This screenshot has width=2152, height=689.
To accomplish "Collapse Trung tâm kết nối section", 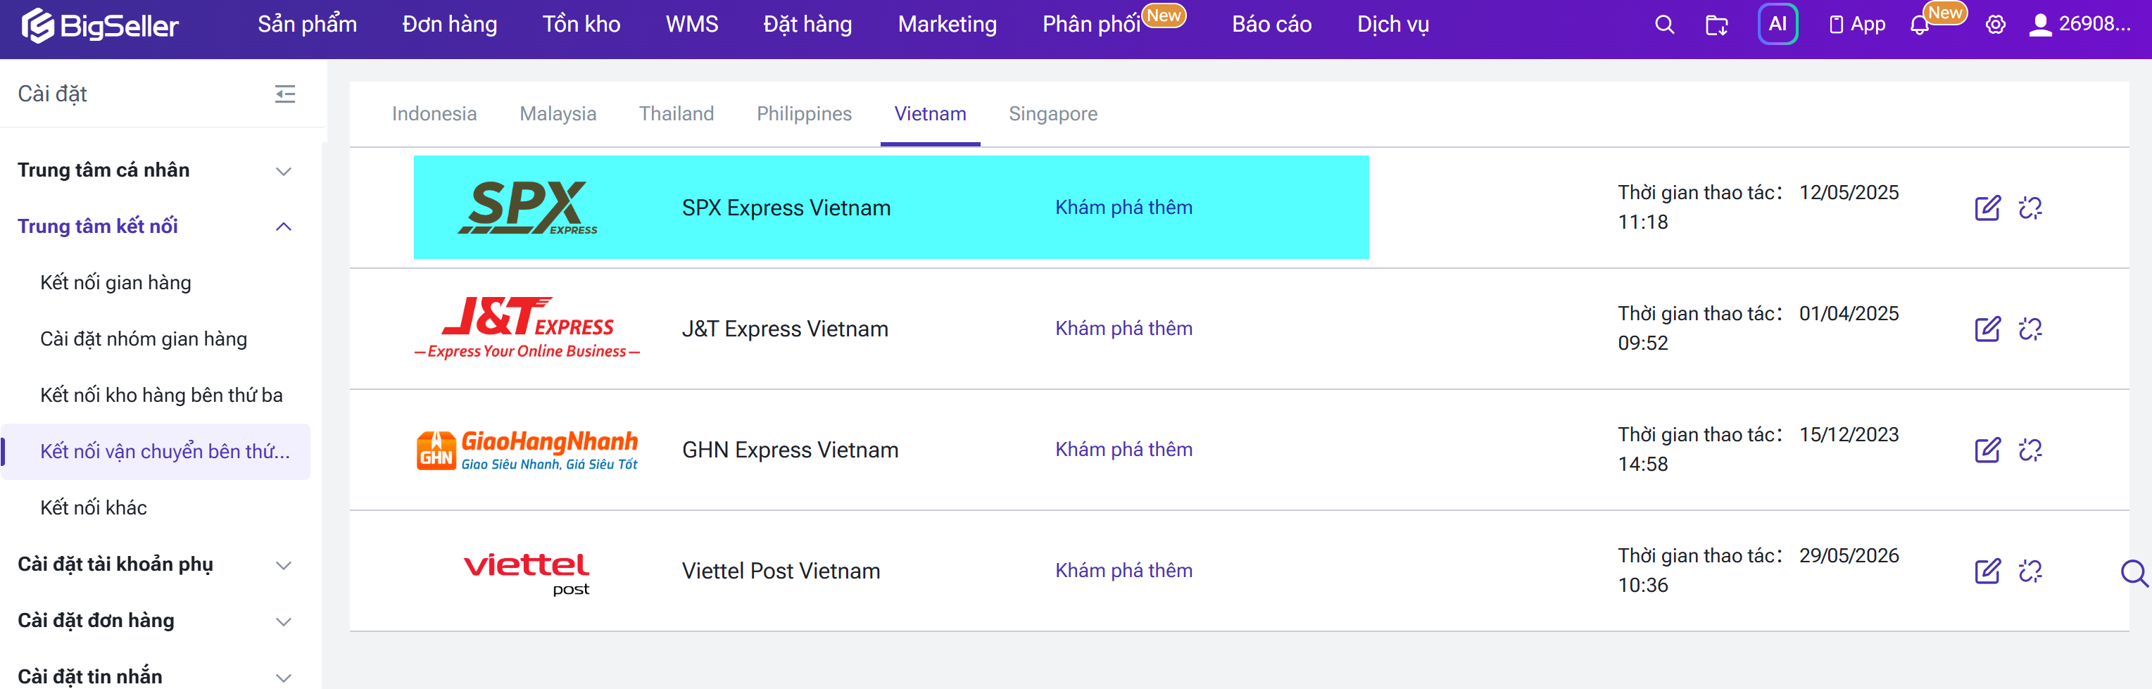I will tap(156, 227).
